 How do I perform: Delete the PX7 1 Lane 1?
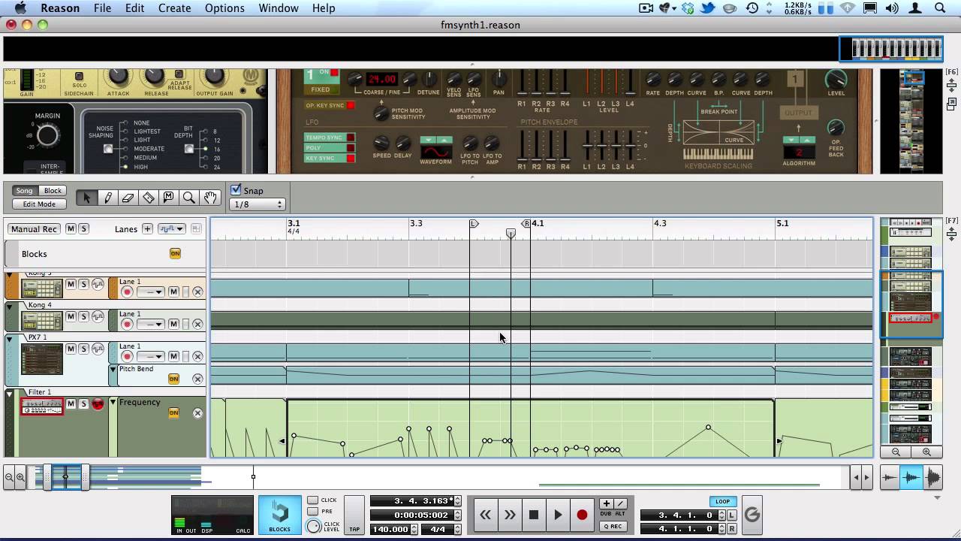[x=197, y=356]
